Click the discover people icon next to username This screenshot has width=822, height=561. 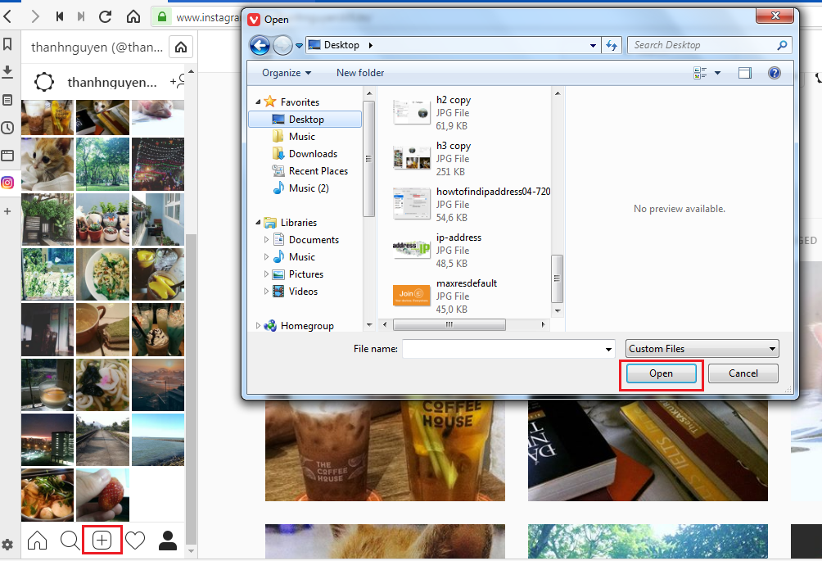pos(177,81)
